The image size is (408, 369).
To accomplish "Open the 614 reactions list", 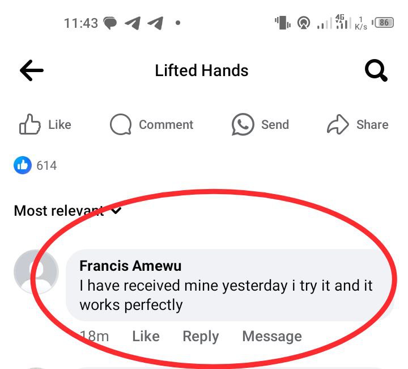I will click(46, 166).
